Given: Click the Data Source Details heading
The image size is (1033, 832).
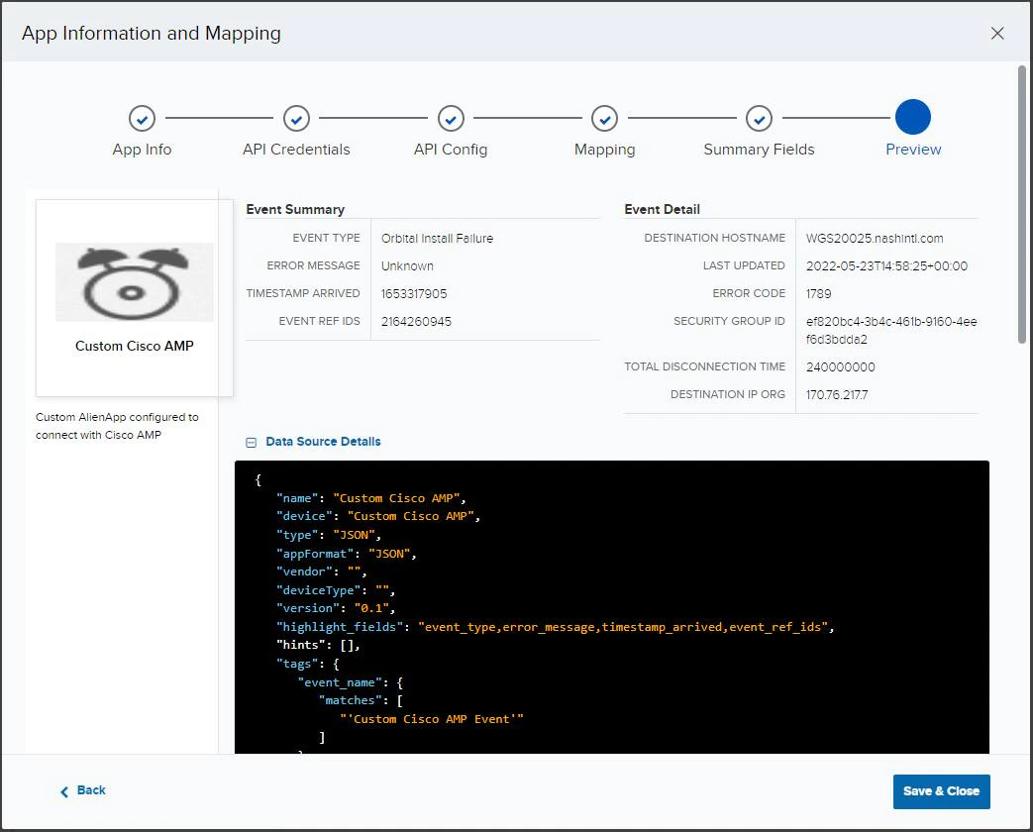Looking at the screenshot, I should point(323,442).
